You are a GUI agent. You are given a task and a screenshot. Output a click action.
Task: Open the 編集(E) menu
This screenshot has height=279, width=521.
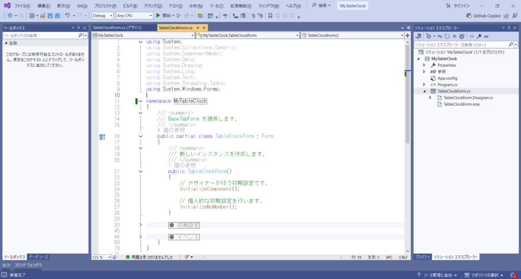(44, 6)
